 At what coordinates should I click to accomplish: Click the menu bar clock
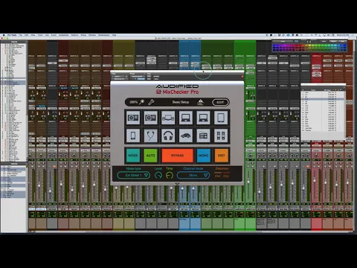pyautogui.click(x=343, y=35)
